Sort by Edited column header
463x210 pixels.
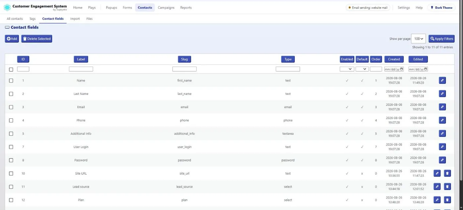pos(418,59)
